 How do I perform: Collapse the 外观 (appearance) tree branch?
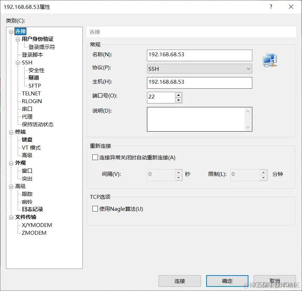pos(12,163)
